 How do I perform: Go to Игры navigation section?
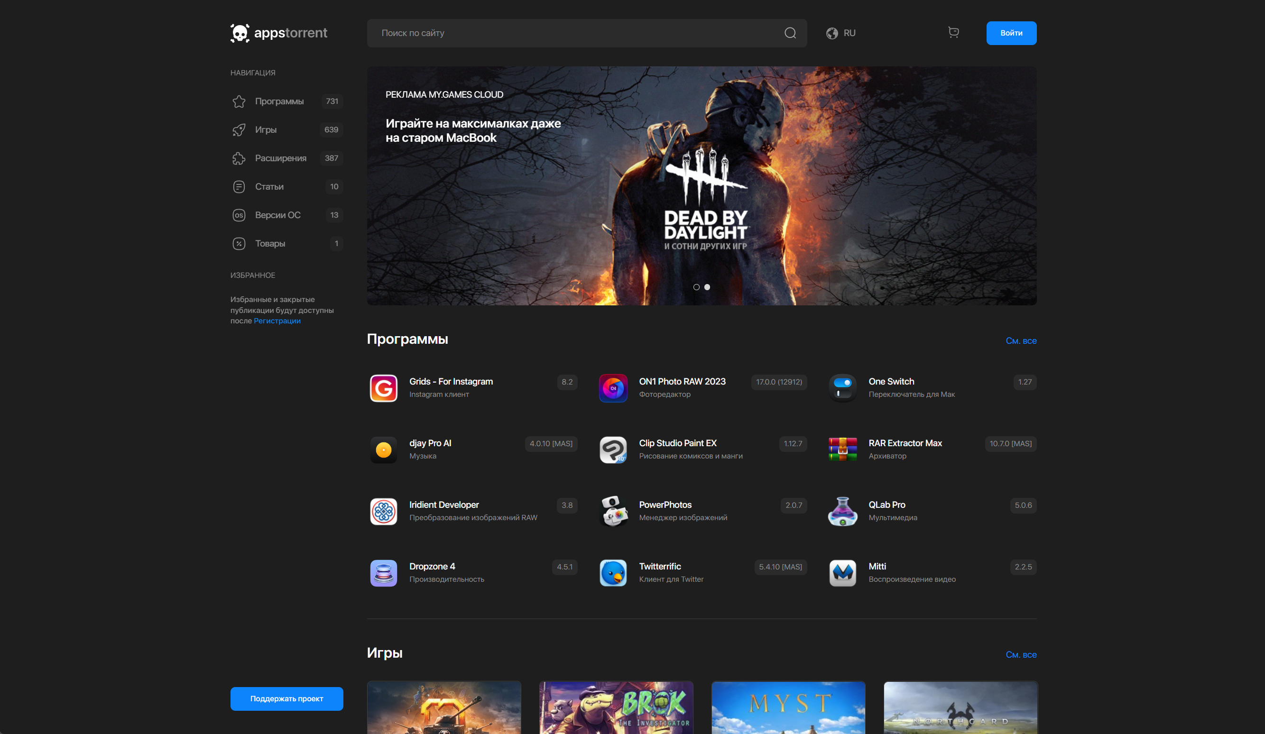point(266,130)
